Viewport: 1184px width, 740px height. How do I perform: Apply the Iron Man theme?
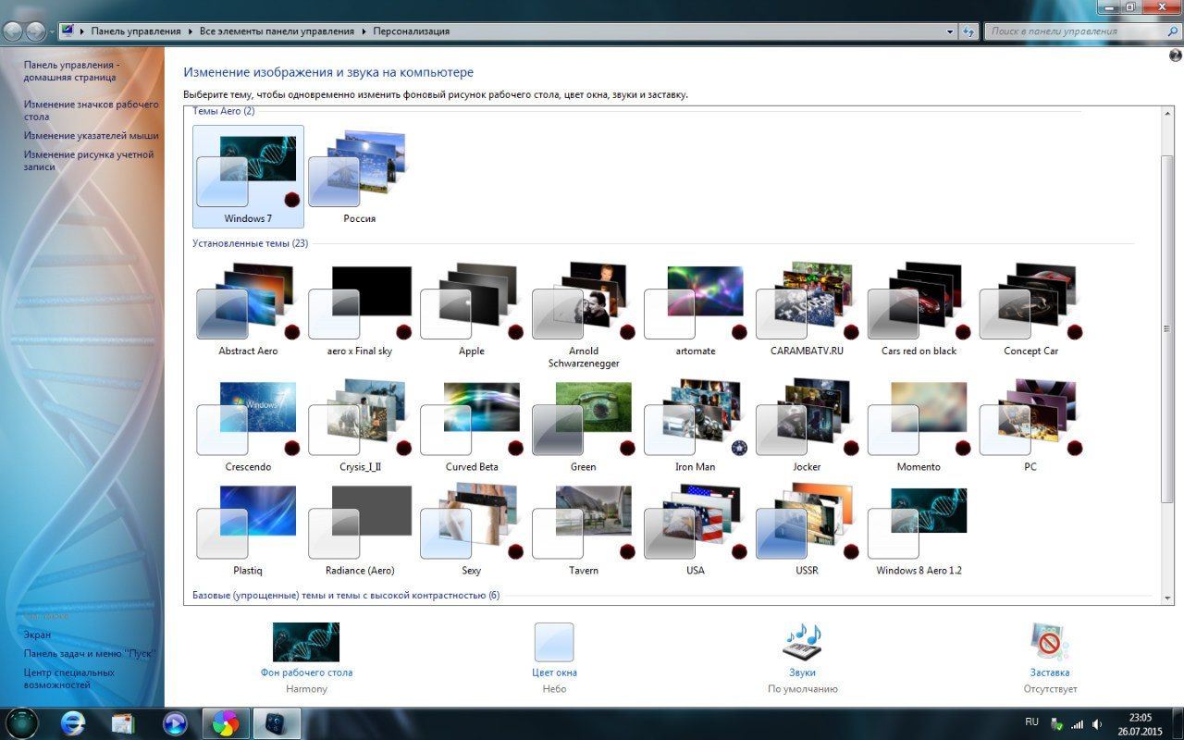click(696, 425)
